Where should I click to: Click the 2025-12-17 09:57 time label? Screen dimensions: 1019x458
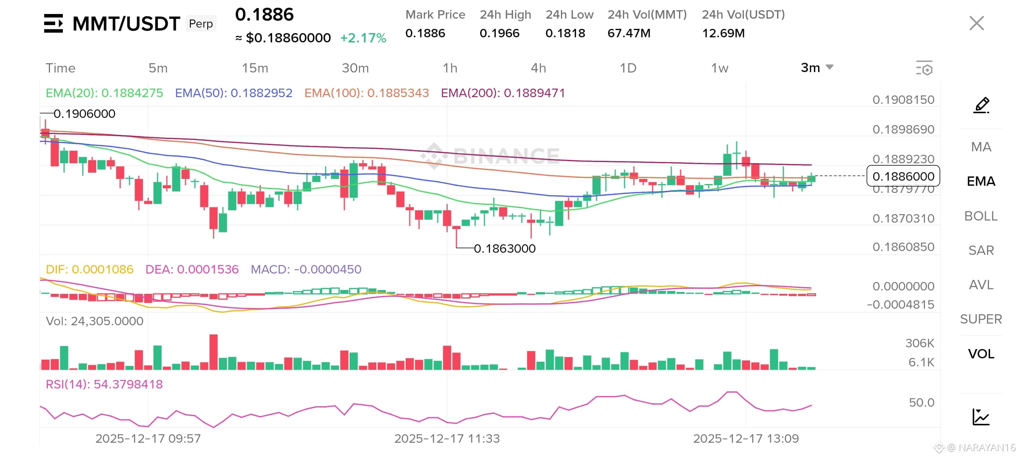[148, 438]
